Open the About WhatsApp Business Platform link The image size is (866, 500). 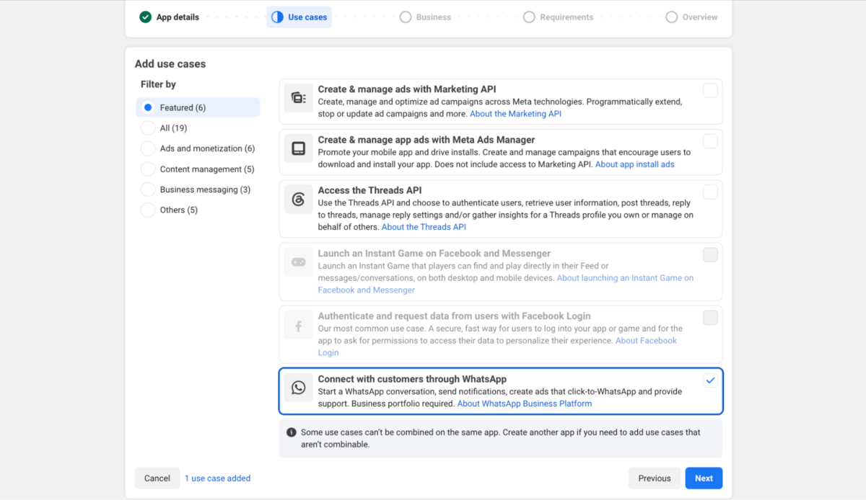coord(525,403)
